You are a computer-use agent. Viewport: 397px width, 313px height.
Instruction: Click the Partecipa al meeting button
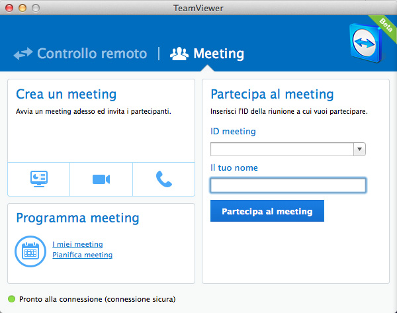click(267, 210)
